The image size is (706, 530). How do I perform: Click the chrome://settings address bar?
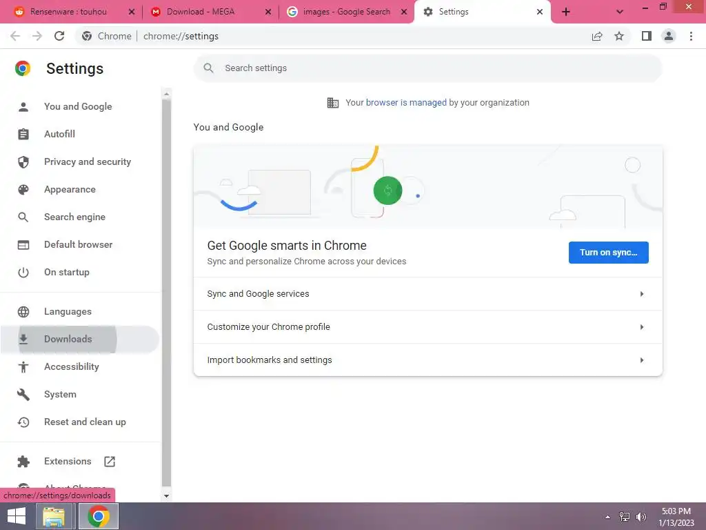[181, 36]
